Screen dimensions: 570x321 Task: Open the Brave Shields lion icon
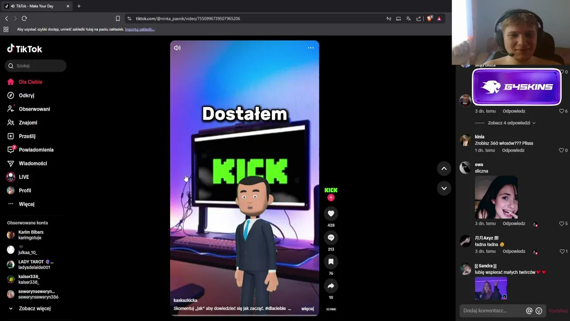[429, 18]
